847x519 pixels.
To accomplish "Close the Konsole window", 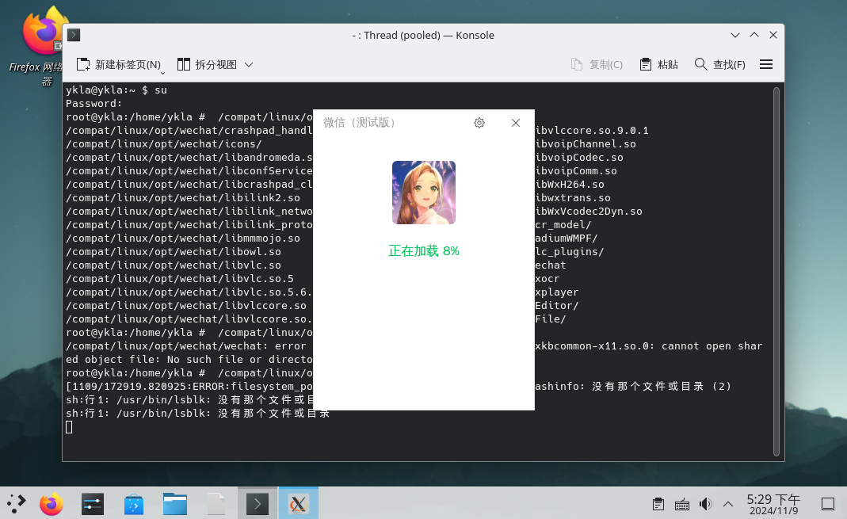I will click(x=773, y=35).
